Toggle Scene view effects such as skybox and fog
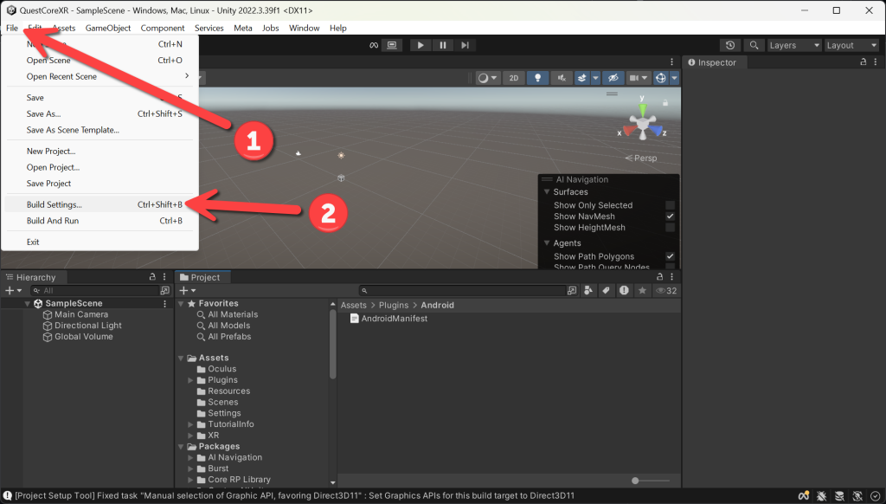886x504 pixels. click(582, 78)
